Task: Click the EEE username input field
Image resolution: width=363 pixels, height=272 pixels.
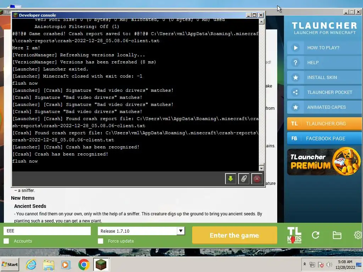Action: pos(47,231)
